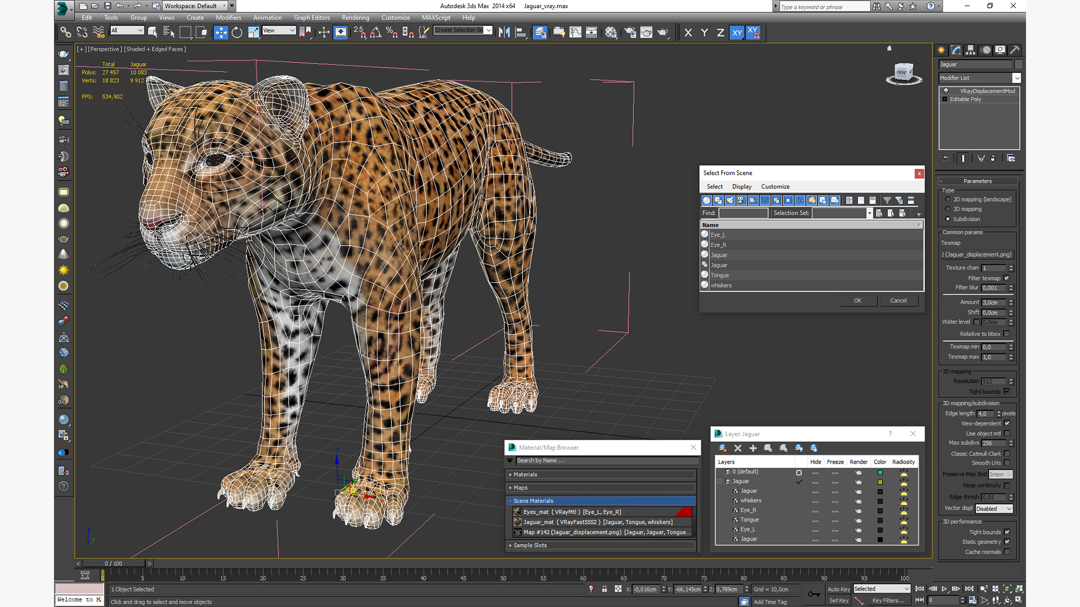Enable Relative to bbox checkbox
Image resolution: width=1080 pixels, height=607 pixels.
coord(1007,334)
